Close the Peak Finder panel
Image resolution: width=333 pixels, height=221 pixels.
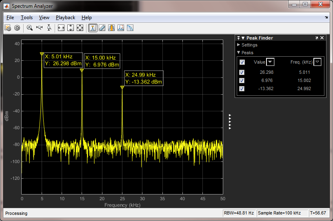(322, 38)
